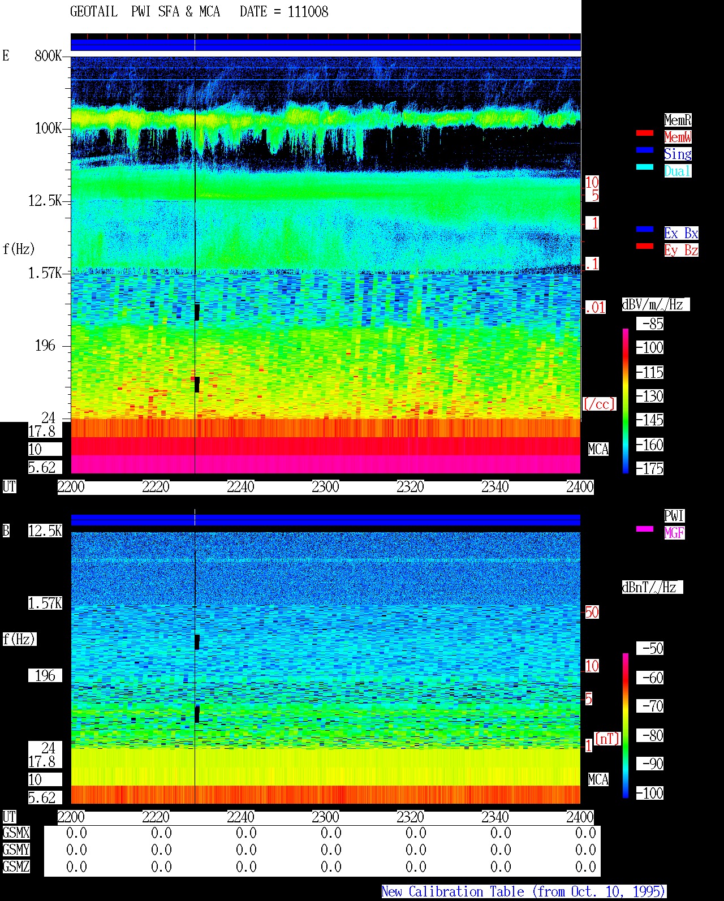Click the blue Sing legend swatch
724x901 pixels.
point(645,150)
